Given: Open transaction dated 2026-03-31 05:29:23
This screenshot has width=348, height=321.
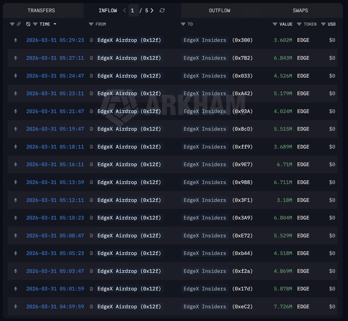Looking at the screenshot, I should 55,40.
